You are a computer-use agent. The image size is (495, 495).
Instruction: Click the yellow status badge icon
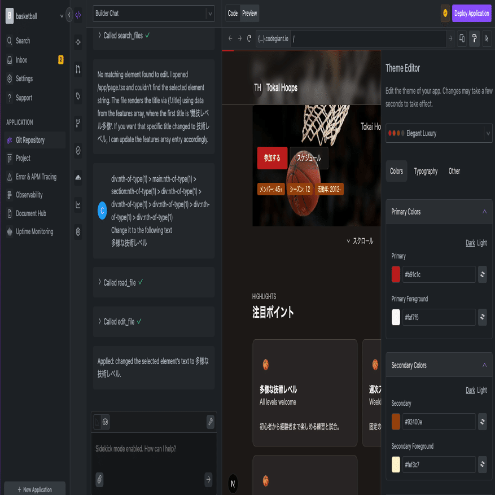445,13
